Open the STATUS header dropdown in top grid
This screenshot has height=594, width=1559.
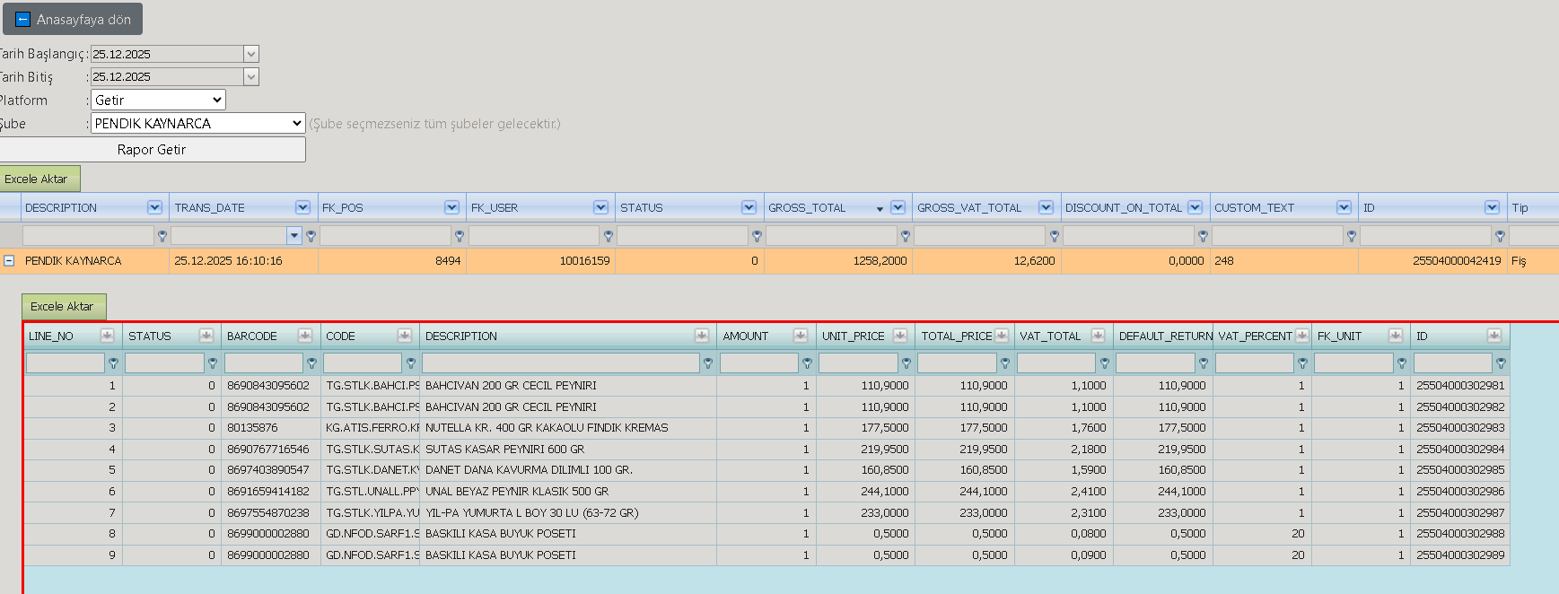[749, 207]
